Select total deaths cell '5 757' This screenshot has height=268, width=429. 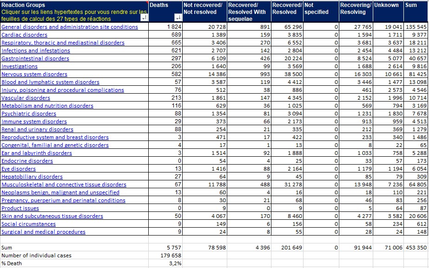click(x=165, y=248)
